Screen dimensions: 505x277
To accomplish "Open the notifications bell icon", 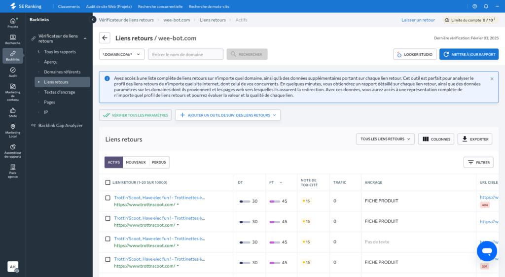I will pos(486,6).
